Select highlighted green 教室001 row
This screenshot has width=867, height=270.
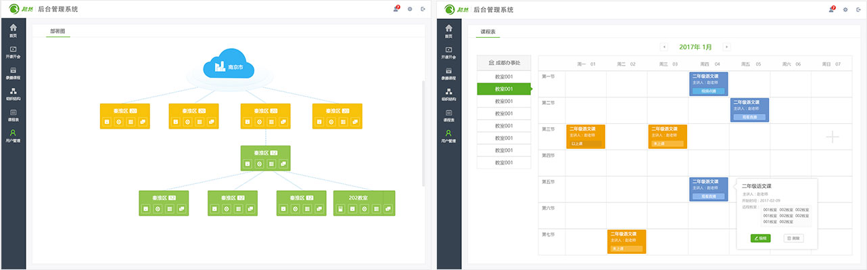pyautogui.click(x=504, y=89)
